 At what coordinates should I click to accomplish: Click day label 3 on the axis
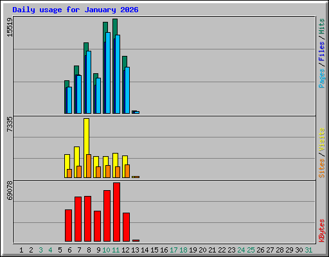[40, 250]
